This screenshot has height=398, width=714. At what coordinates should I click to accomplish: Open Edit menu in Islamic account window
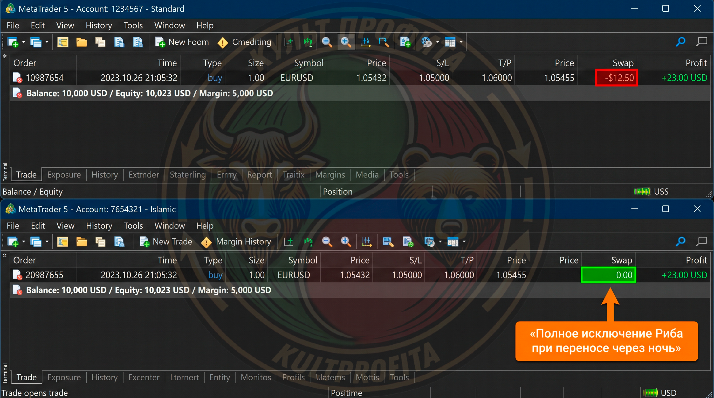pyautogui.click(x=38, y=226)
